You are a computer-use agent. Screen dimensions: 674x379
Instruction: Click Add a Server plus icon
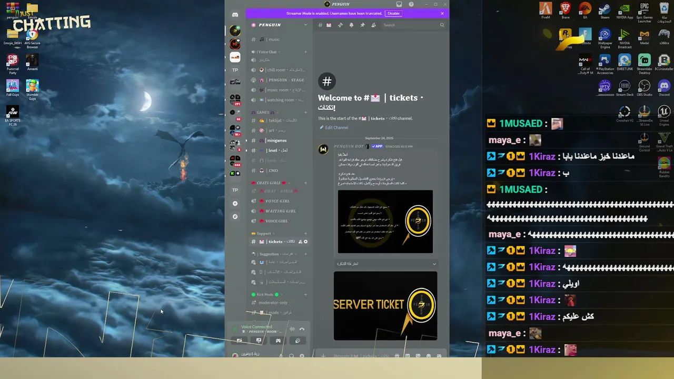235,203
